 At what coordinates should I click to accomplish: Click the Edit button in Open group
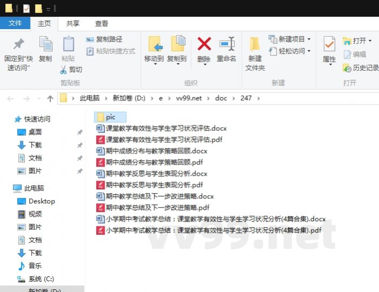(355, 55)
